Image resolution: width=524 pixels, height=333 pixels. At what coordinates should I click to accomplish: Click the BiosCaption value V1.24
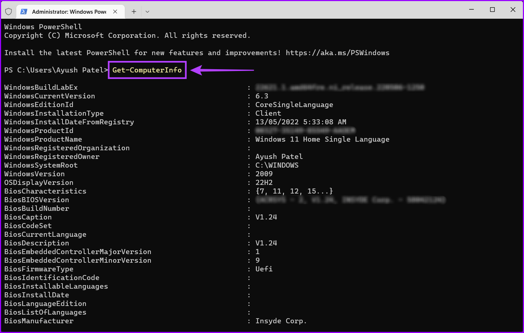[266, 217]
